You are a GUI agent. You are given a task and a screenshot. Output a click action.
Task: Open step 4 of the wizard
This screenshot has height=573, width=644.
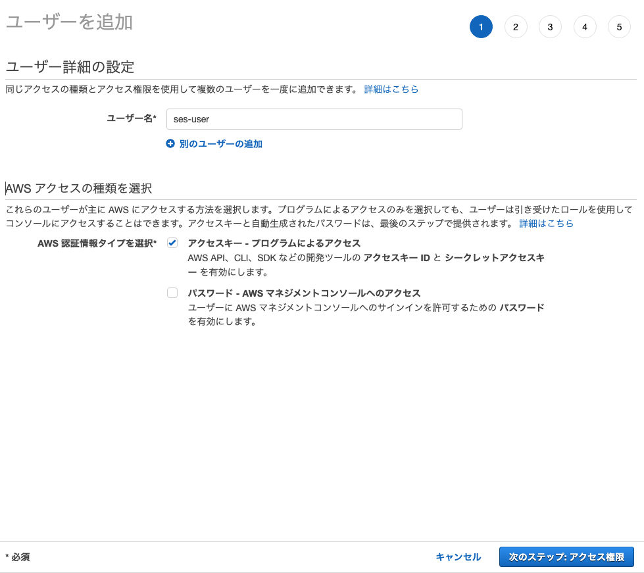coord(585,27)
